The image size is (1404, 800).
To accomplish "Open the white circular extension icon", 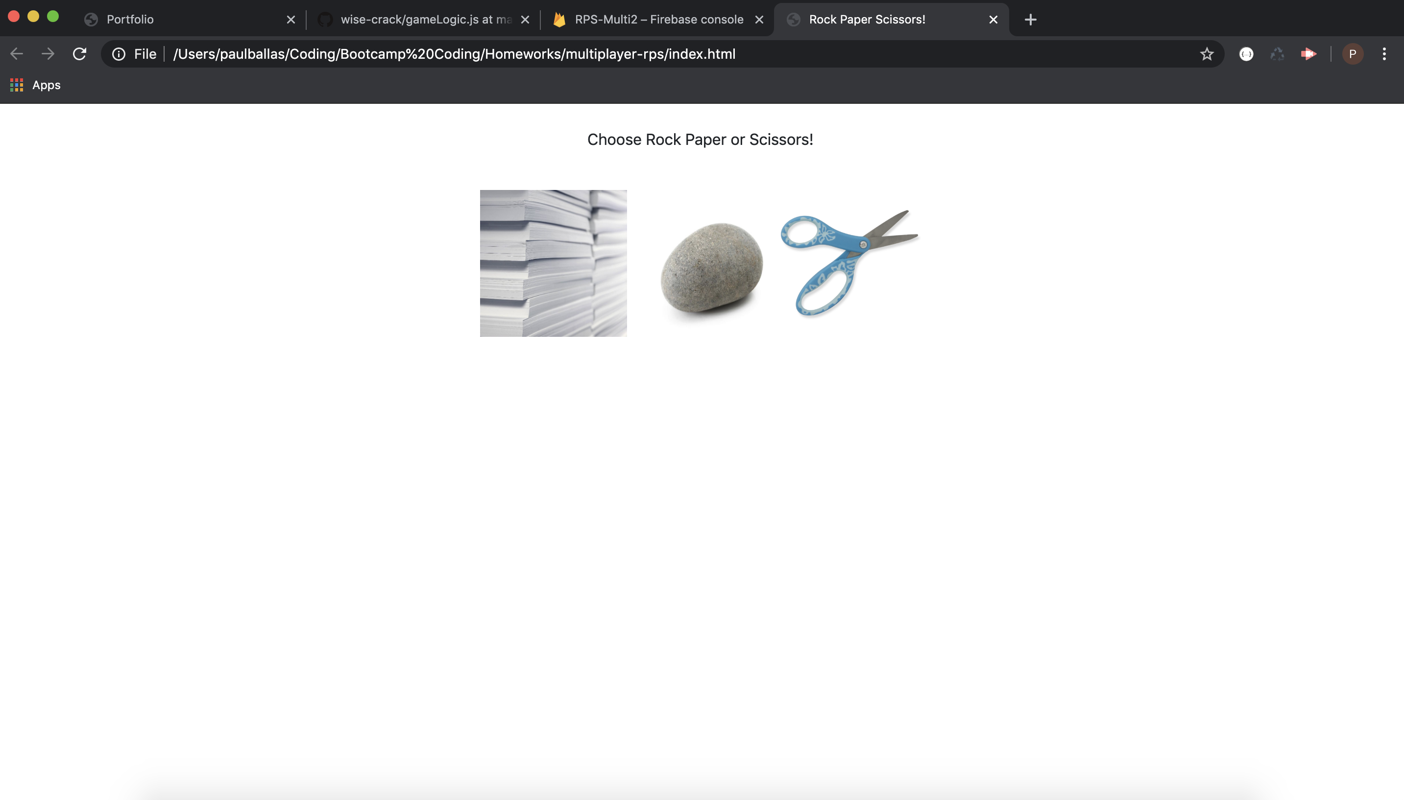I will point(1246,54).
